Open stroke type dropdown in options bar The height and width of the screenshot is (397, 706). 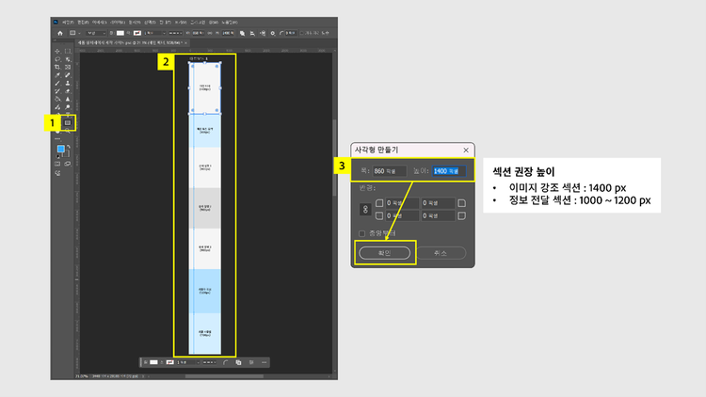click(175, 33)
